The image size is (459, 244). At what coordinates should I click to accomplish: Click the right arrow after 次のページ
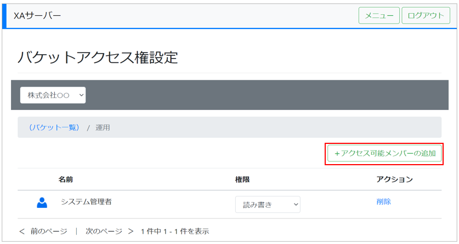131,231
